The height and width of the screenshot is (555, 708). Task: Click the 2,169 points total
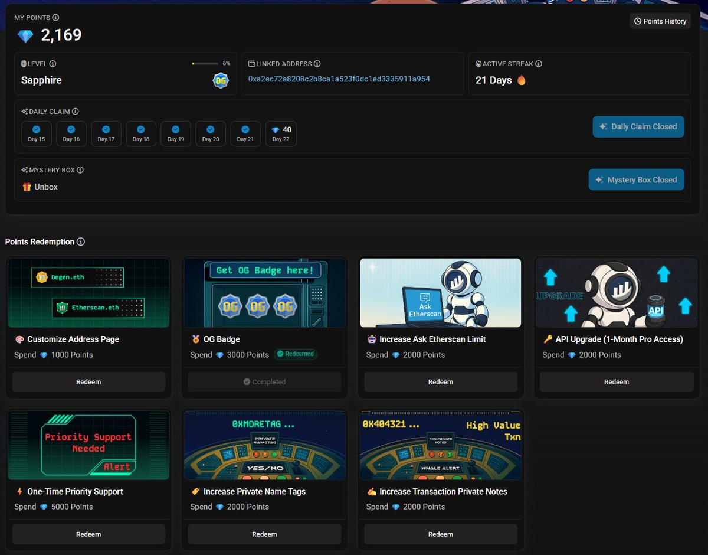point(61,35)
